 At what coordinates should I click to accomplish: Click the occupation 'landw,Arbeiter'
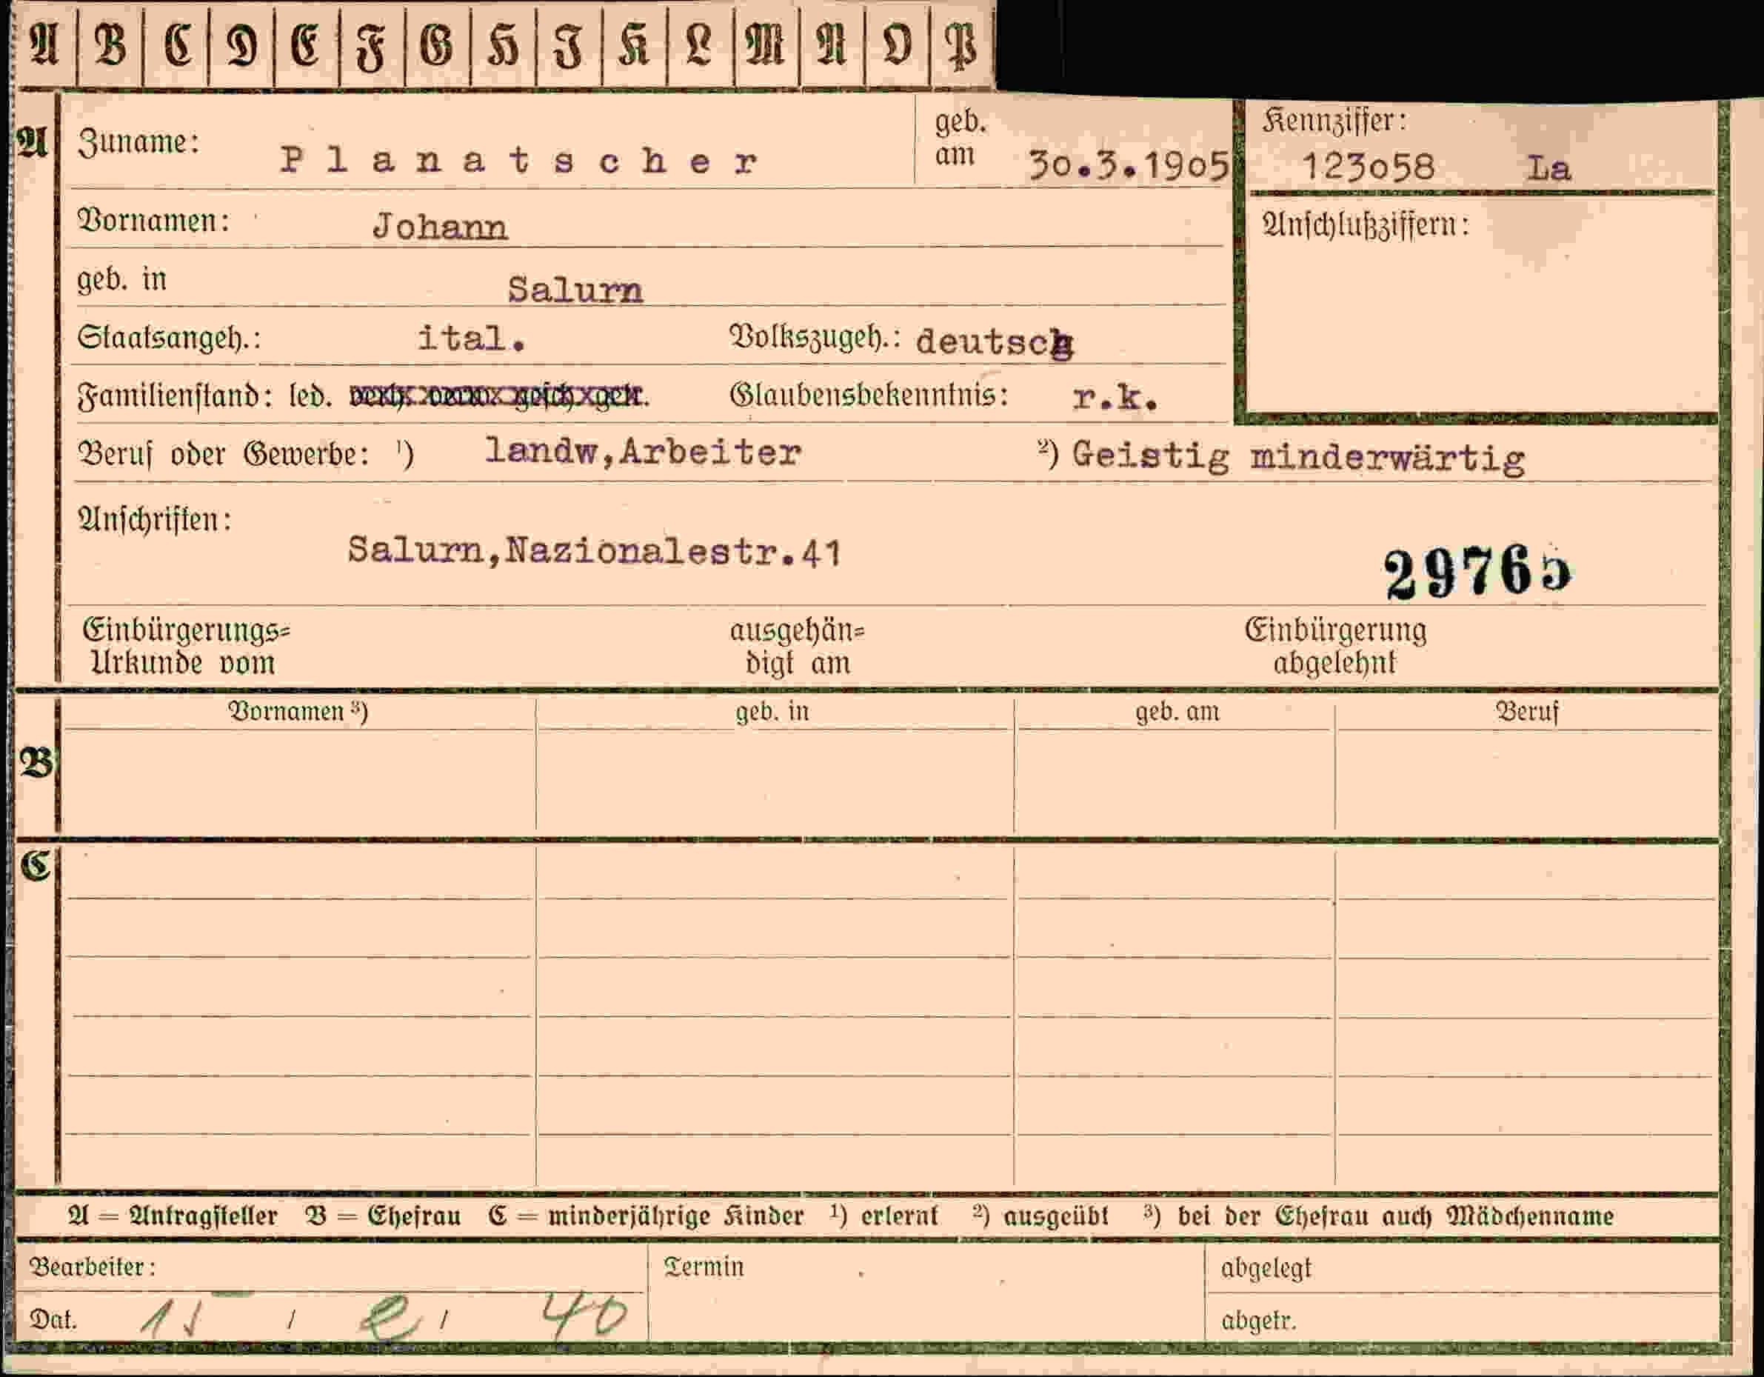tap(643, 452)
